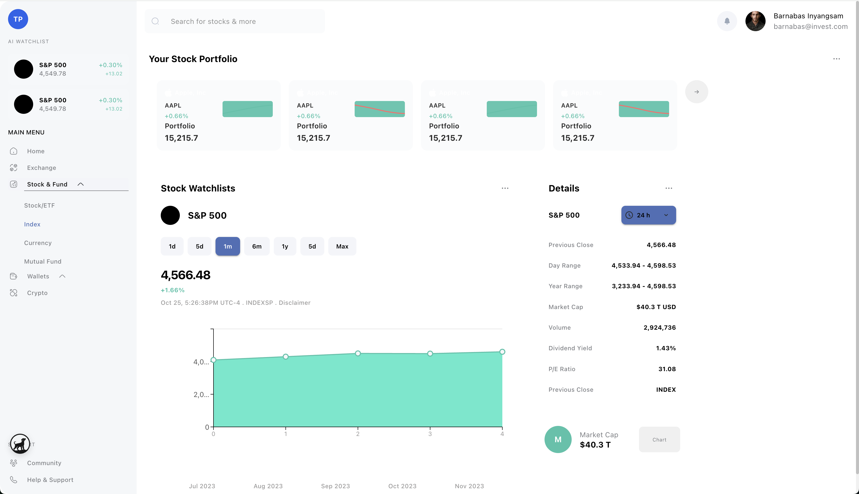Select the 6m time range
The image size is (859, 494).
click(257, 246)
